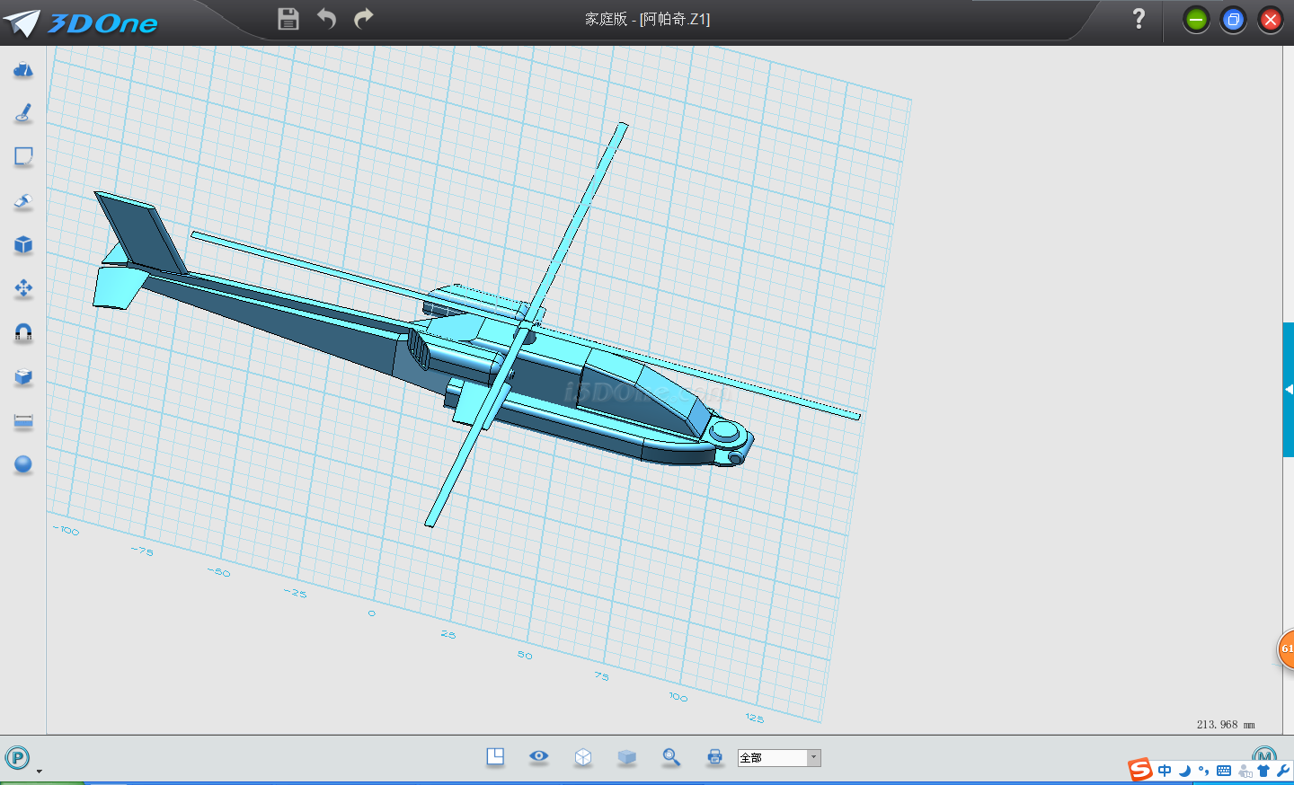Screen dimensions: 1294x785
Task: Select the four-arrow move tool
Action: (23, 288)
